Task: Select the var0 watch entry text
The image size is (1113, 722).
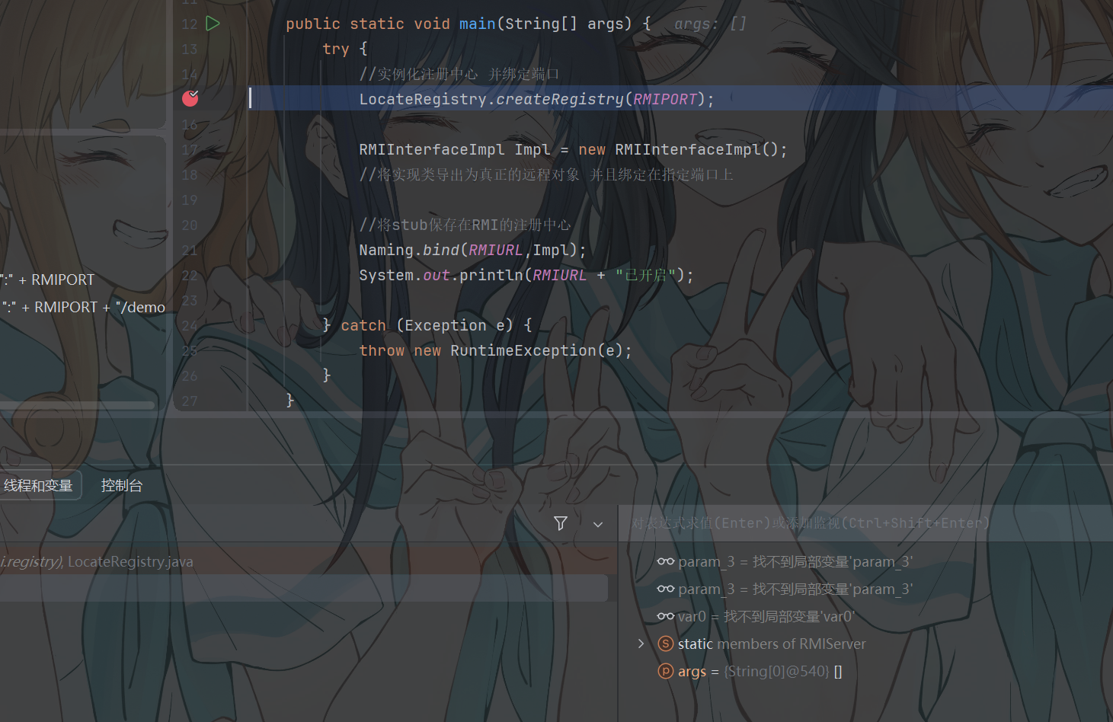Action: tap(766, 616)
